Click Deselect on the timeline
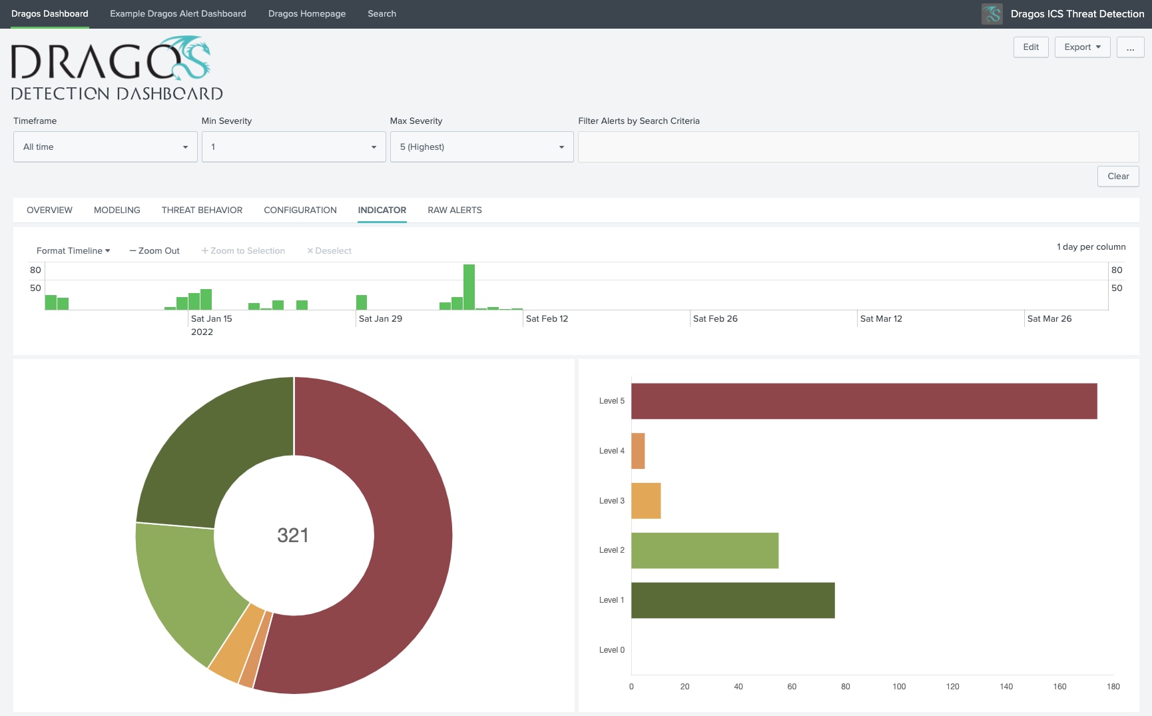The image size is (1152, 716). pos(329,250)
